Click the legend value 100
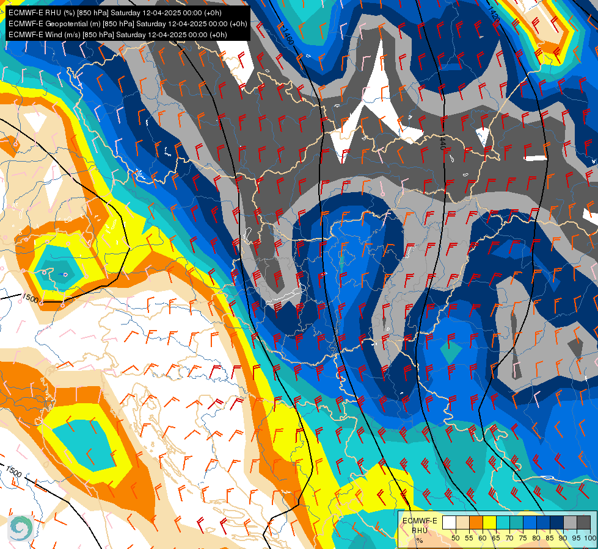This screenshot has width=598, height=549. coord(590,538)
